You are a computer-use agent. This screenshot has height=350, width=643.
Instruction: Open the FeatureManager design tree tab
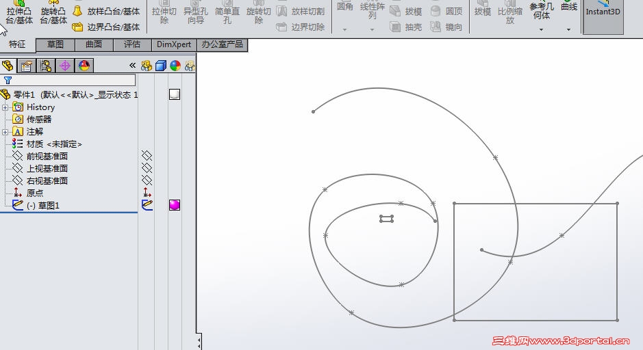click(8, 66)
